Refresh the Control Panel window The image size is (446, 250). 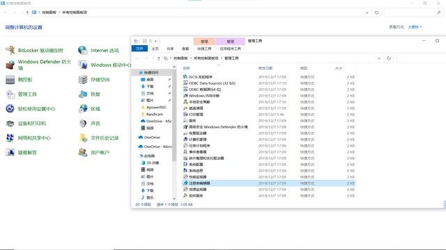pyautogui.click(x=376, y=12)
